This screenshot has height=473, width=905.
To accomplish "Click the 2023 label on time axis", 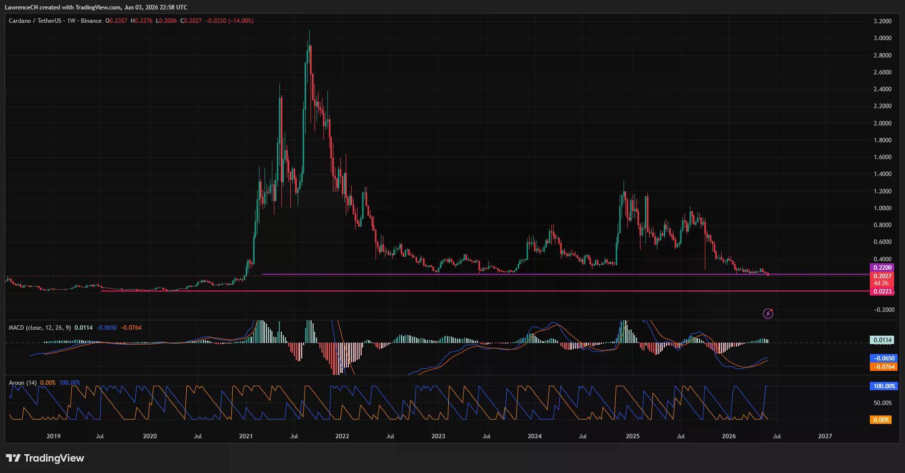I will point(438,436).
